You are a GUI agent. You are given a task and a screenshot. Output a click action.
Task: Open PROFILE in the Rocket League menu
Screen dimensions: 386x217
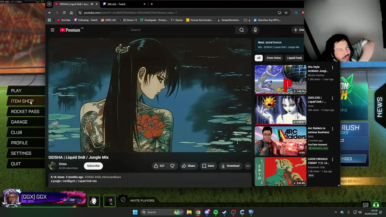pos(19,143)
